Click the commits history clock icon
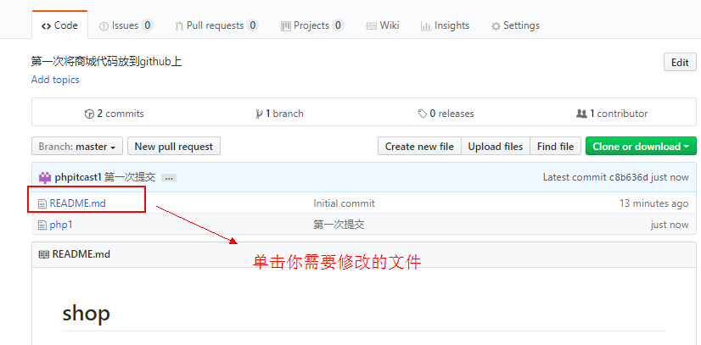This screenshot has width=701, height=345. [x=89, y=114]
